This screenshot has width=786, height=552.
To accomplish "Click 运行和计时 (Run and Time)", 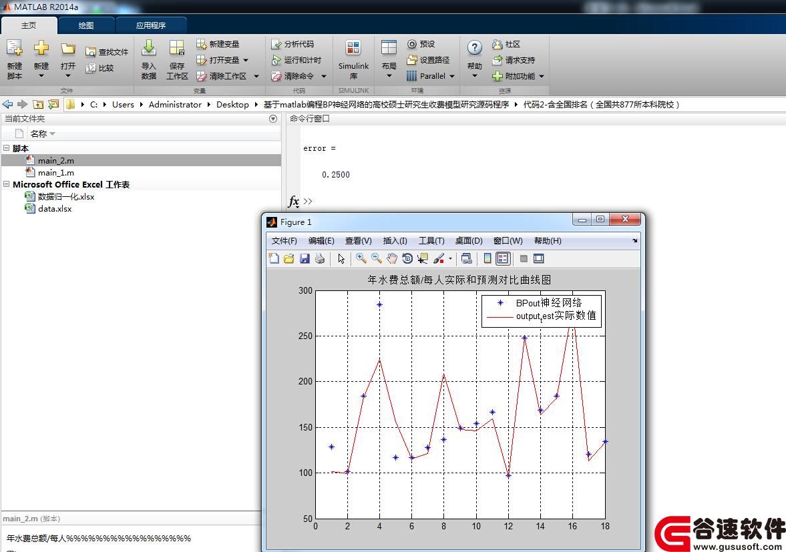I will point(297,60).
